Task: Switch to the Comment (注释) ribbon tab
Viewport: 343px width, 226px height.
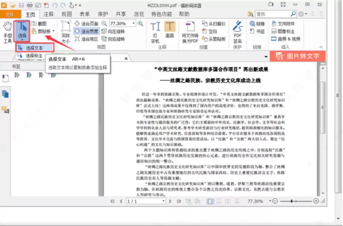Action: (x=48, y=14)
